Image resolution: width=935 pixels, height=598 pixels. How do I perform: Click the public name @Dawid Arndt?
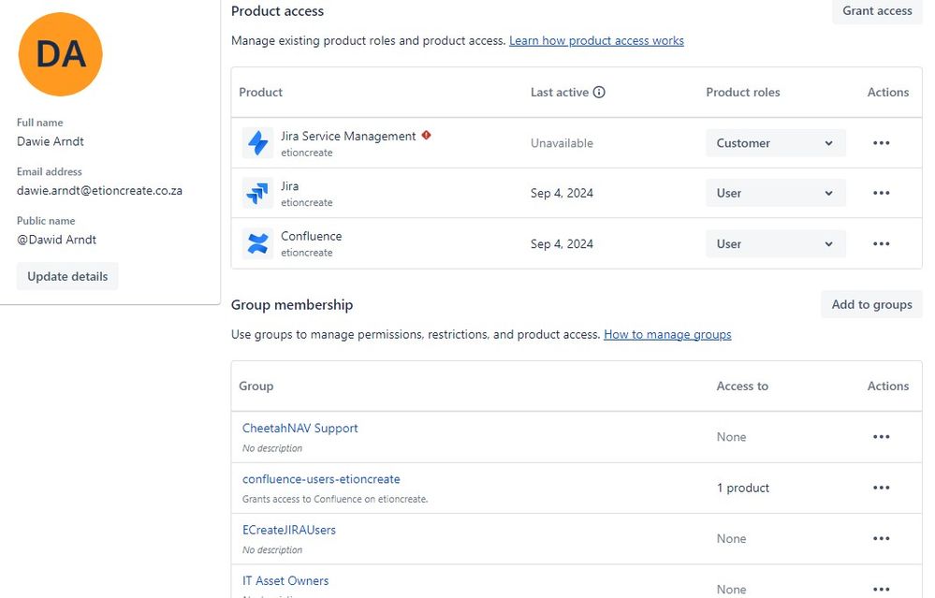click(x=57, y=240)
